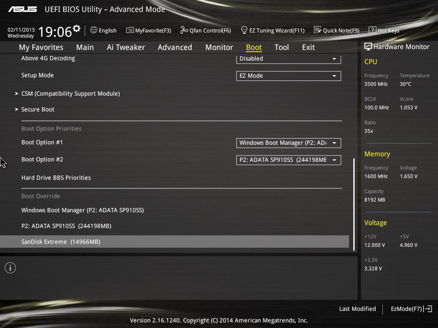The image size is (438, 328).
Task: Go to the Exit tab
Action: click(x=308, y=47)
